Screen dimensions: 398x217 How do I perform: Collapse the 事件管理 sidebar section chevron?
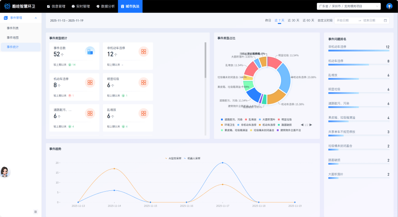tap(35, 18)
